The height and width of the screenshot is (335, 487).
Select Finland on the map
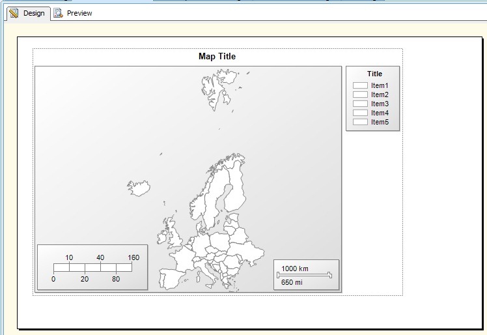(235, 188)
